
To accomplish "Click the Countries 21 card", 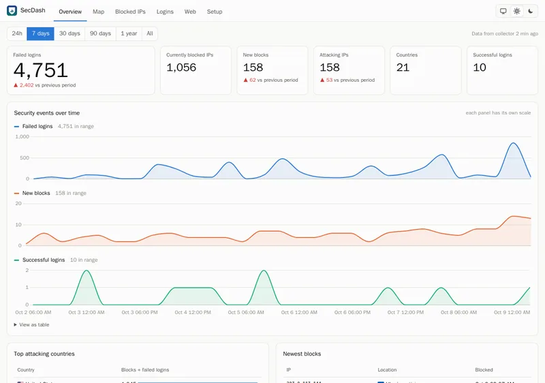I will tap(426, 70).
